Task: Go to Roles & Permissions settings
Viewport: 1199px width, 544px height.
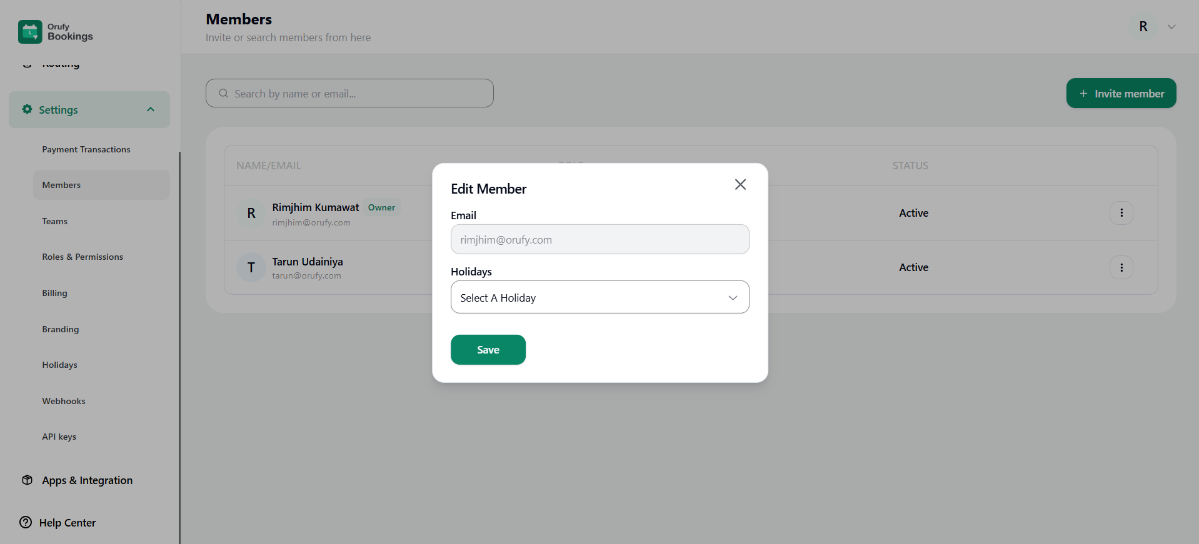Action: point(83,257)
